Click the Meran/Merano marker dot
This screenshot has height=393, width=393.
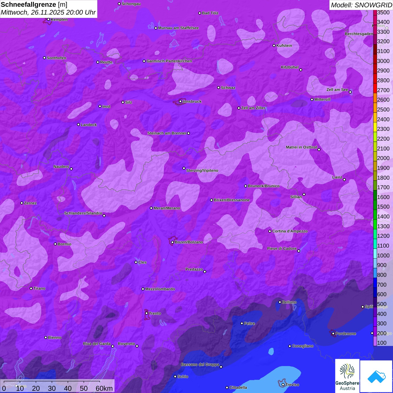point(151,208)
